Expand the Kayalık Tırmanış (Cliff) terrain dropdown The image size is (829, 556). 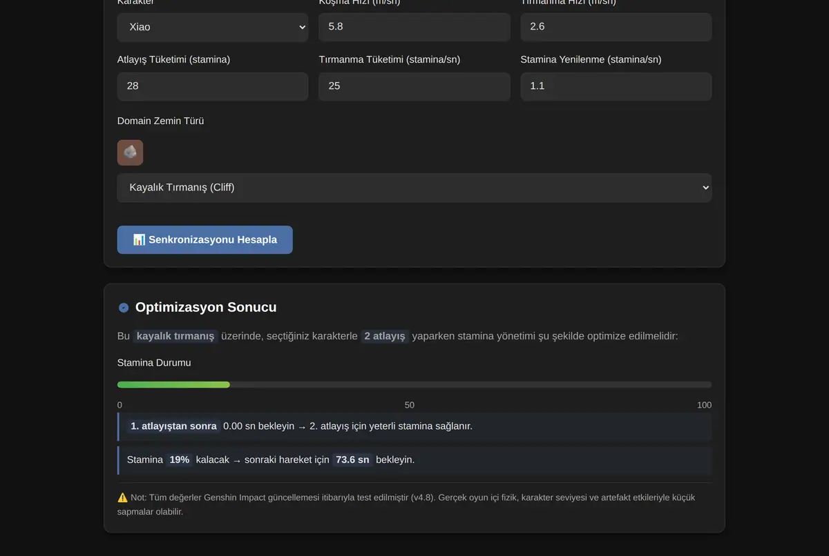point(414,188)
